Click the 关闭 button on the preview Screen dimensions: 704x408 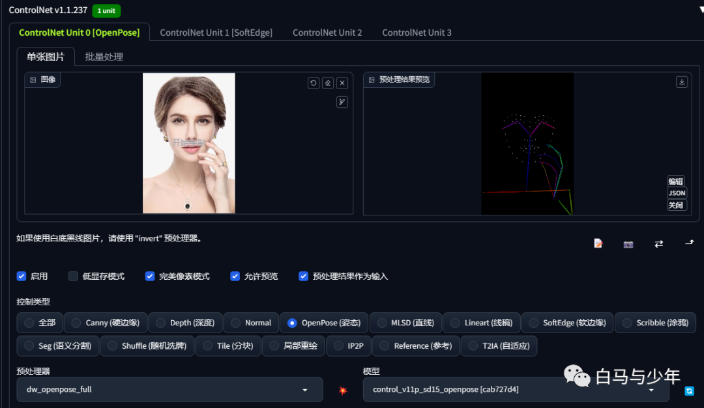click(676, 205)
